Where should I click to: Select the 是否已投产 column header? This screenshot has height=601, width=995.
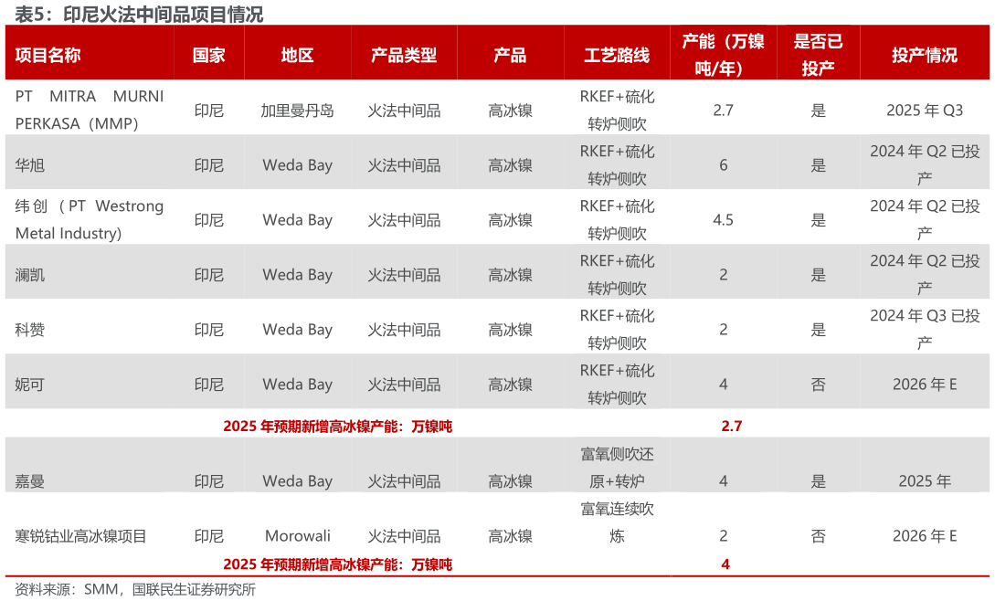point(818,55)
